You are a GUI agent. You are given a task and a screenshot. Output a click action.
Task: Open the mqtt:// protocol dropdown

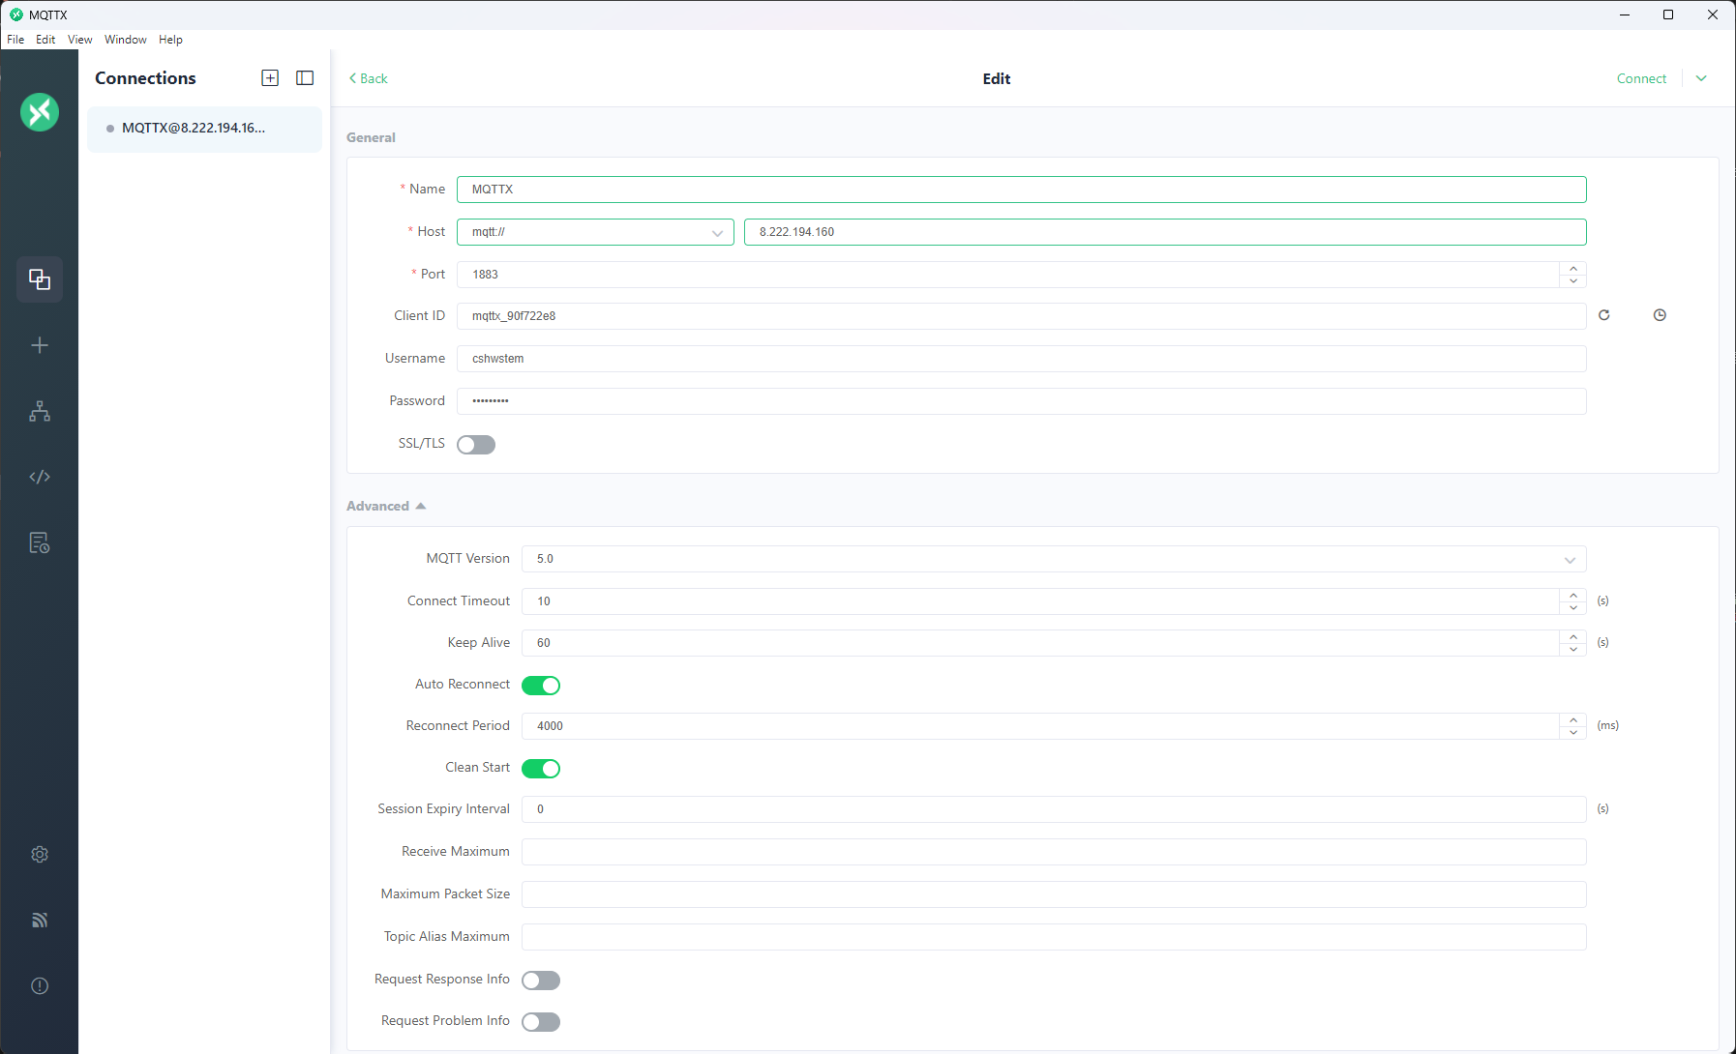coord(595,232)
